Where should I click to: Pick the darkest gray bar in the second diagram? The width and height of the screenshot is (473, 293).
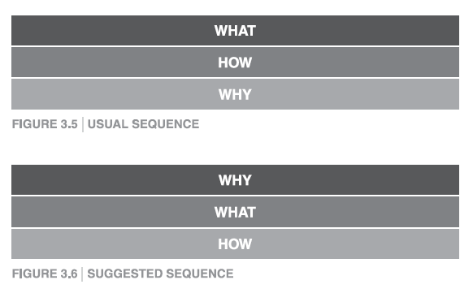(x=235, y=179)
